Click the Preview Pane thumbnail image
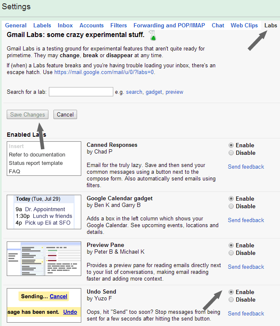The width and height of the screenshot is (280, 326). click(x=44, y=259)
